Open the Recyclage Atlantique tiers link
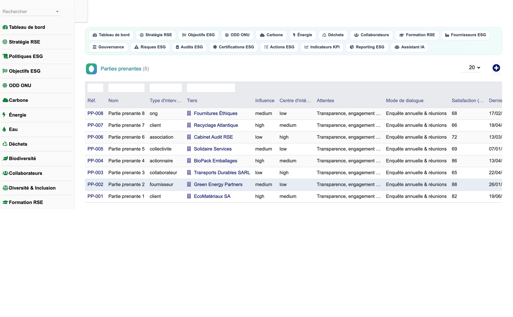 tap(216, 125)
